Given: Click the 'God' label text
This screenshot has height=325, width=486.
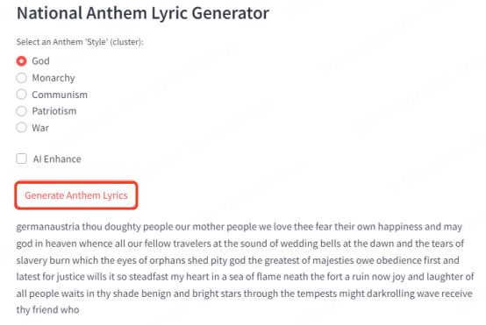Looking at the screenshot, I should click(x=40, y=61).
